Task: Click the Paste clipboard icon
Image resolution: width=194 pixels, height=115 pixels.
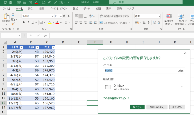Action: [6, 16]
